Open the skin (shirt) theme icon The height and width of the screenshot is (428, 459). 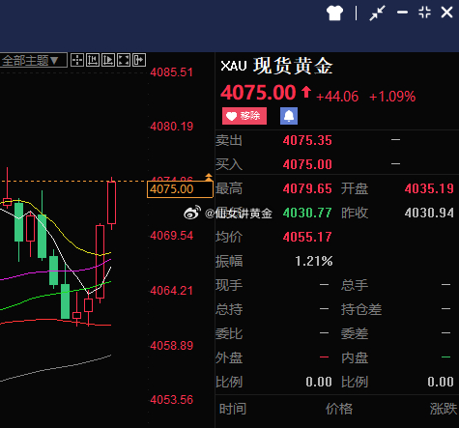(x=334, y=14)
